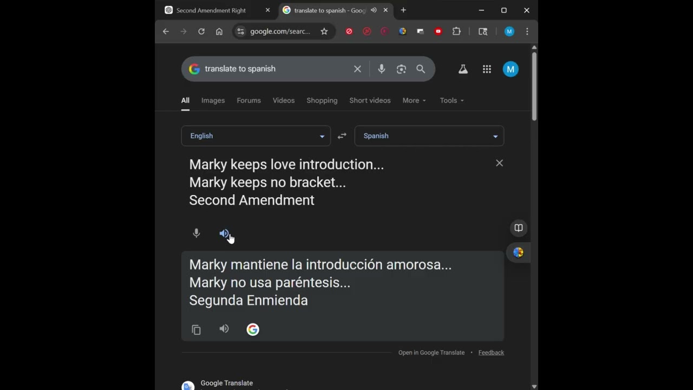Listen to the English source text
Viewport: 693px width, 390px height.
coord(224,233)
